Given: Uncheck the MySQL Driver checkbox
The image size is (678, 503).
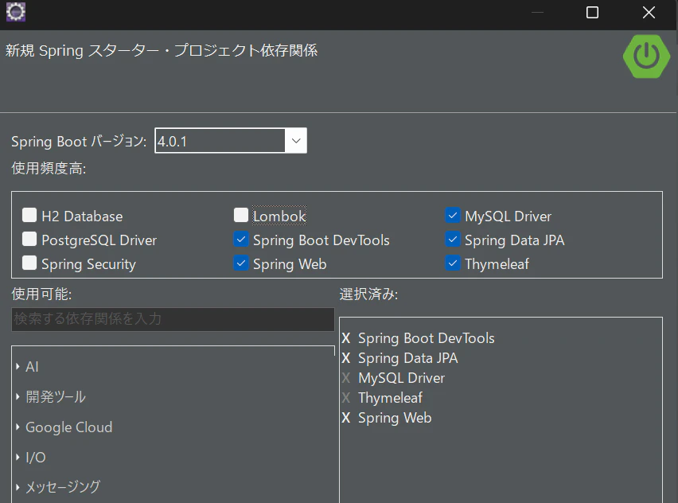Looking at the screenshot, I should coord(453,215).
